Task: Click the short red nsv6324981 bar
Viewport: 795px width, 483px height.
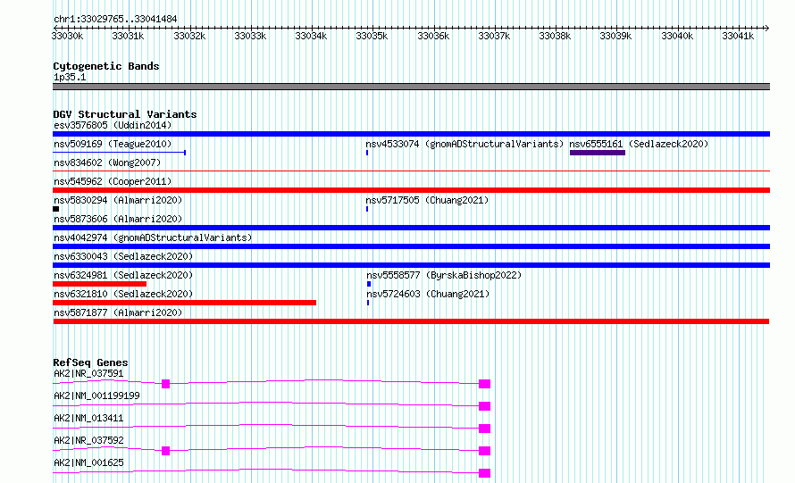Action: pos(99,284)
